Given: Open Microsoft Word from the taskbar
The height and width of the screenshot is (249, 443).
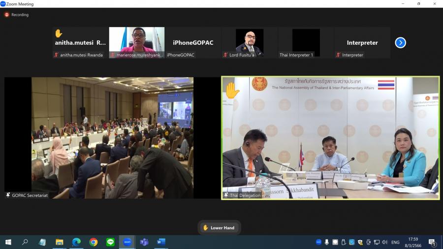Looking at the screenshot, I should coord(161,242).
